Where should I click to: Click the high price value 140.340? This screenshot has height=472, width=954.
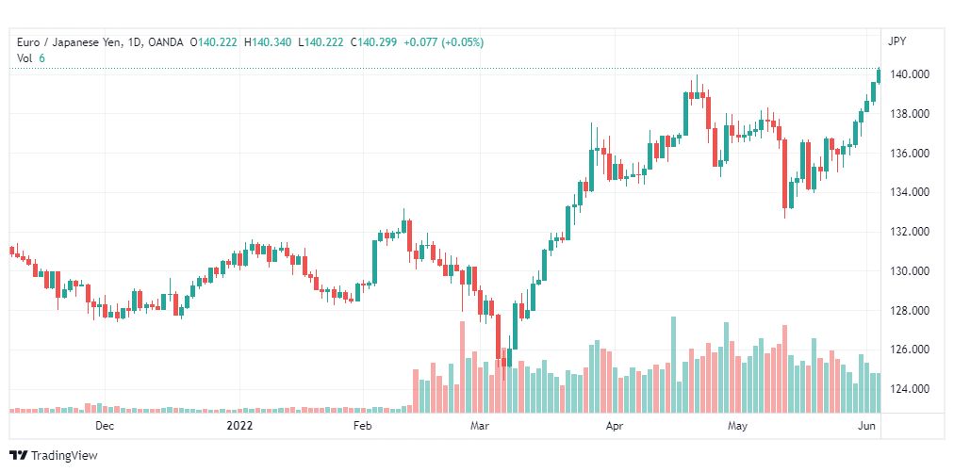271,41
